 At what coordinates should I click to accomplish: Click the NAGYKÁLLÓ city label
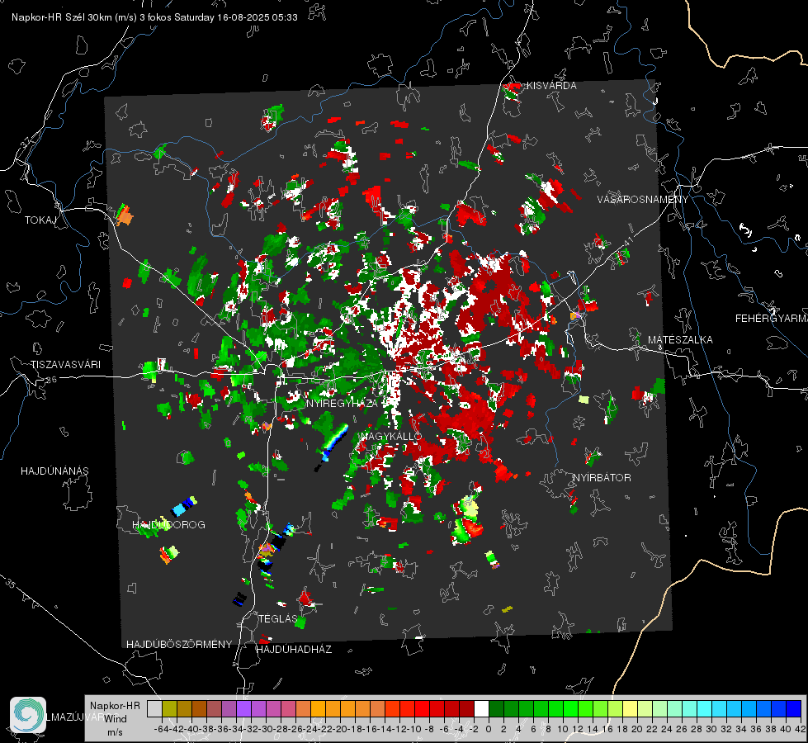(391, 436)
